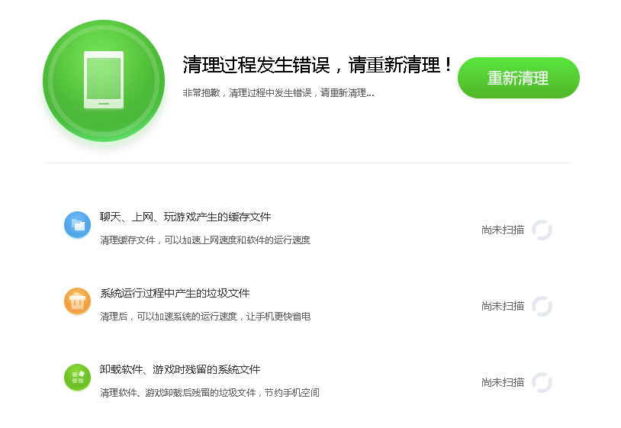The height and width of the screenshot is (428, 621).
Task: Select the 卸载软件、游戏时残留的系统文件 title
Action: point(180,369)
